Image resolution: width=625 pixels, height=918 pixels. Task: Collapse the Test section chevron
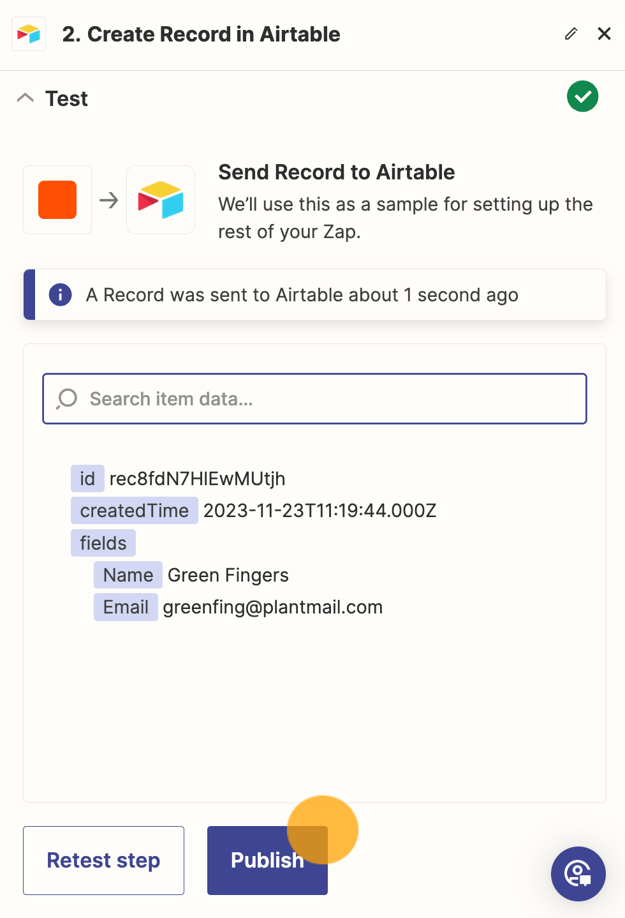tap(26, 98)
